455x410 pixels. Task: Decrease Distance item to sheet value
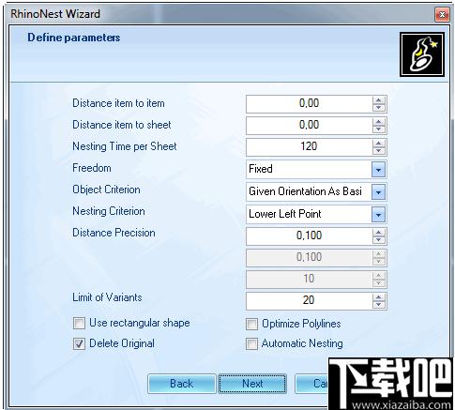pyautogui.click(x=379, y=129)
